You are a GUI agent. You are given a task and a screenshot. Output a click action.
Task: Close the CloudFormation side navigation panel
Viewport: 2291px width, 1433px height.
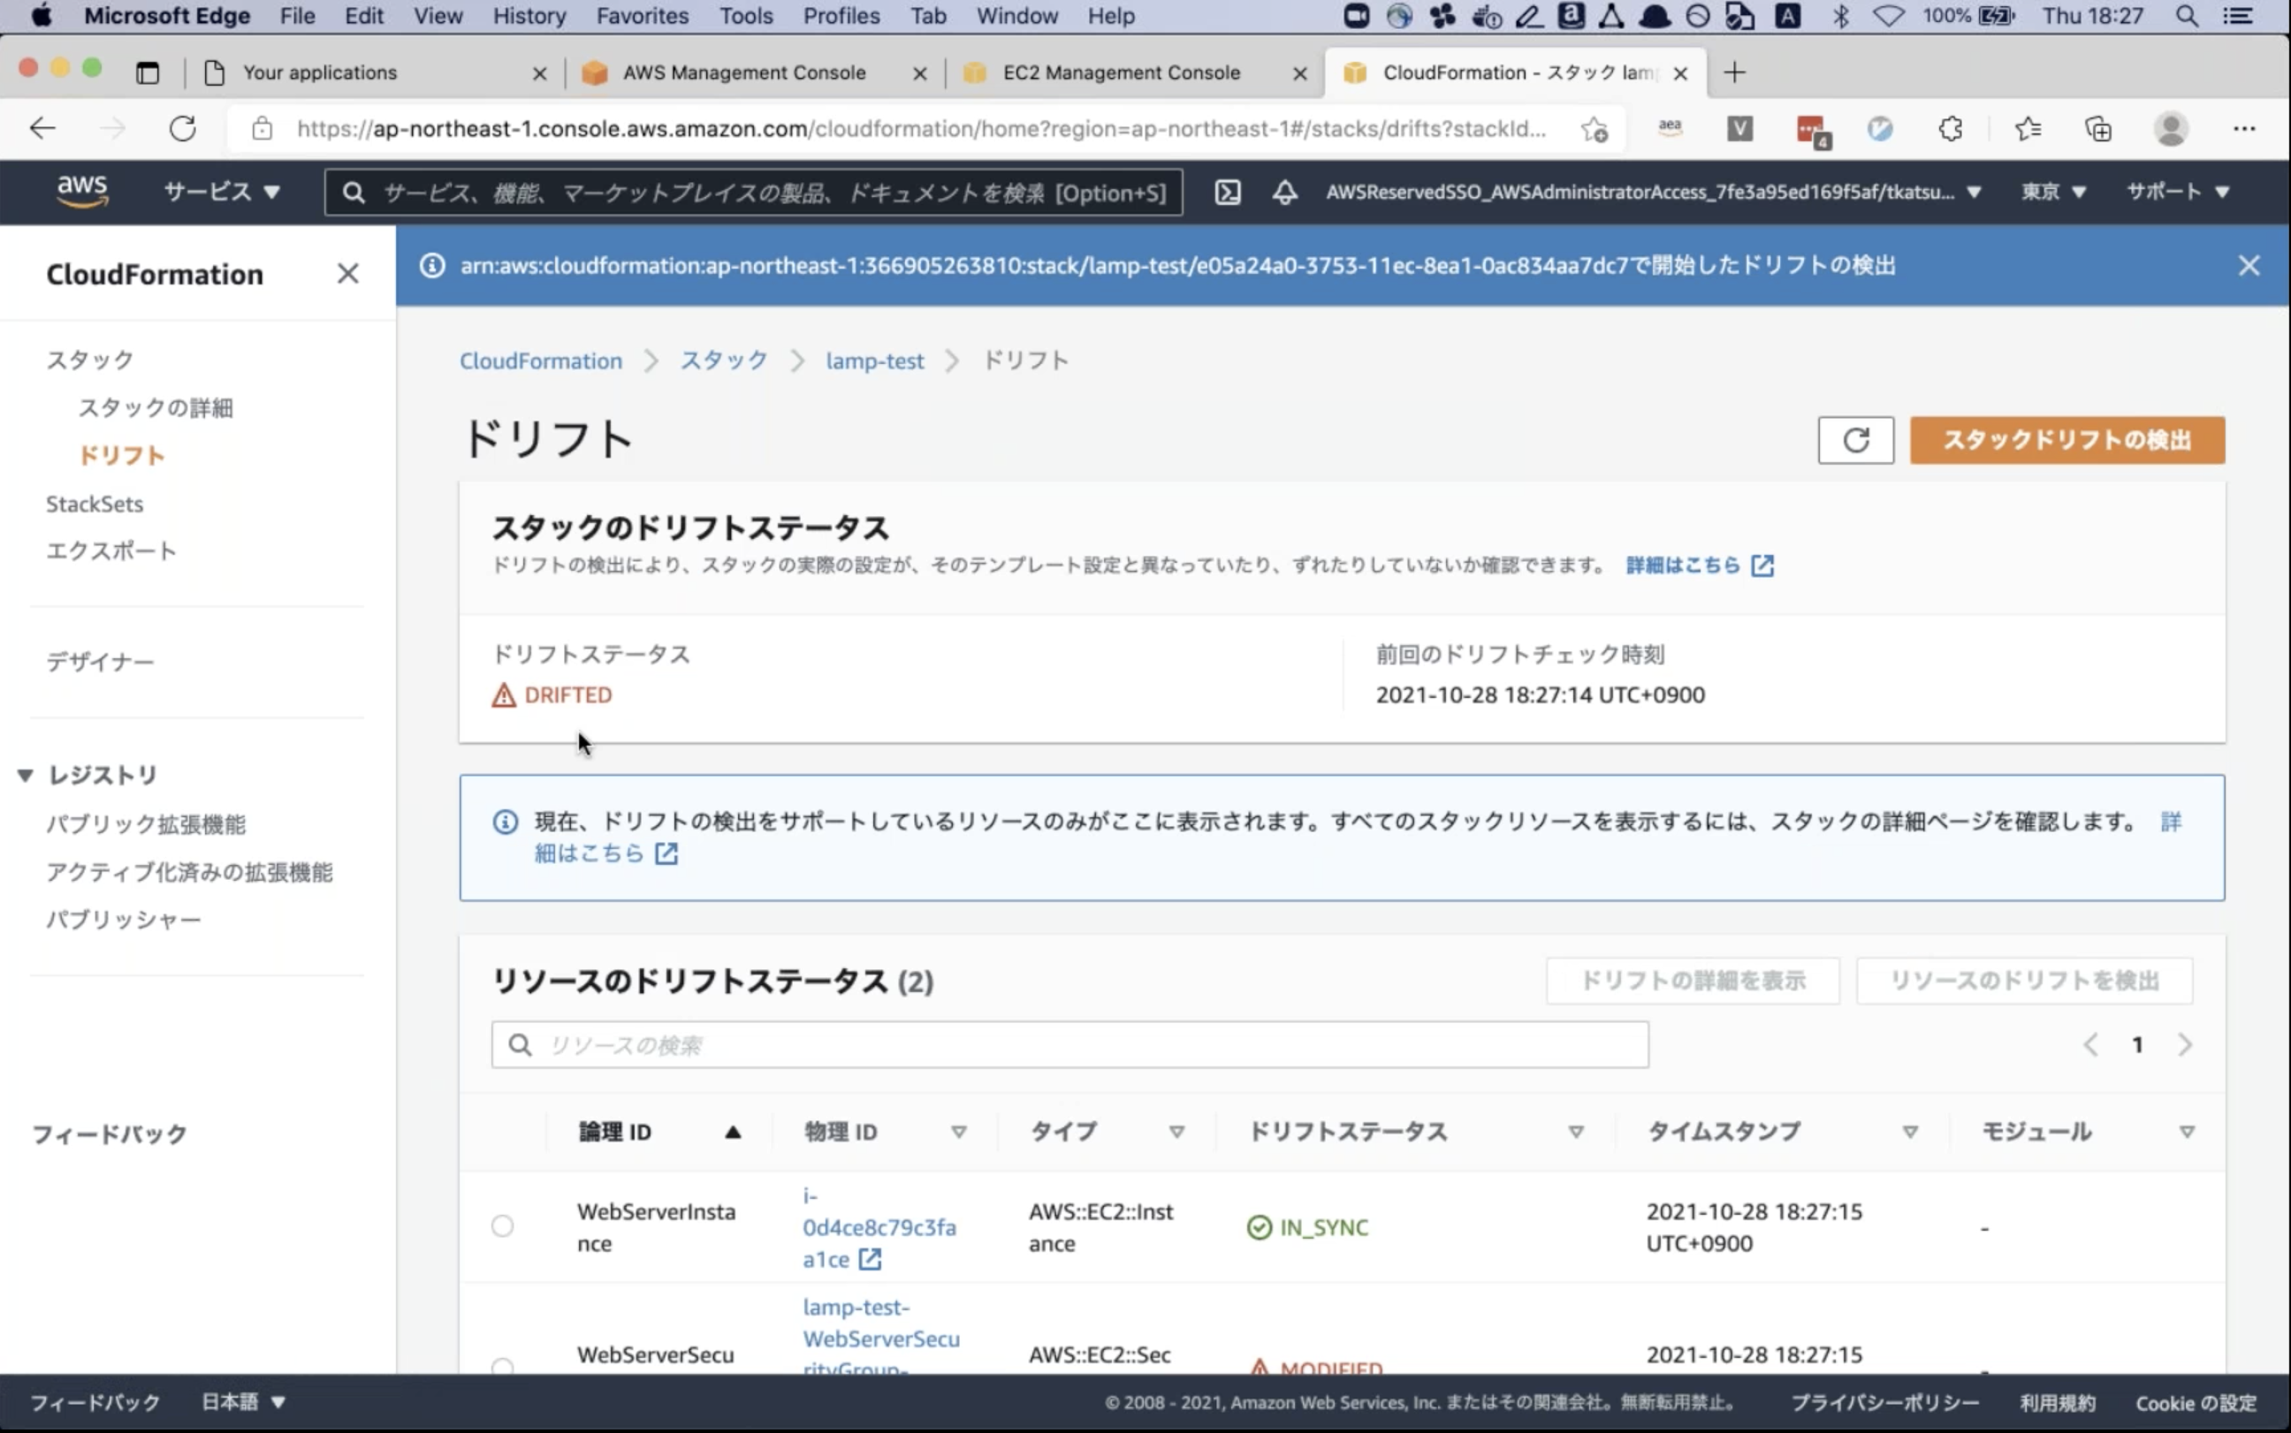click(x=348, y=274)
